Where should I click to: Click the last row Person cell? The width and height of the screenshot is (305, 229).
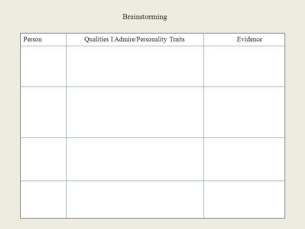[x=44, y=199]
